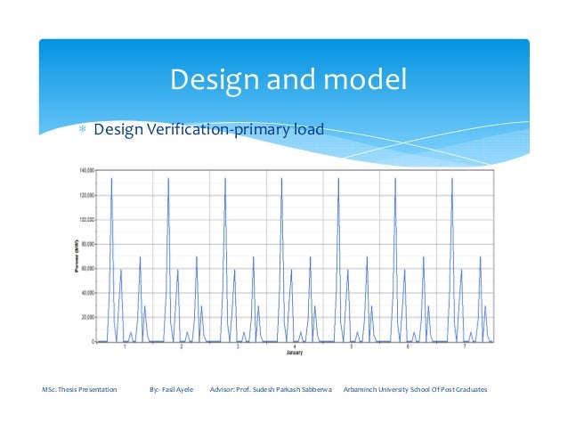Screen dimensions: 568x439
Task: Click the 'Power (kW)' axis title
Action: coord(77,256)
